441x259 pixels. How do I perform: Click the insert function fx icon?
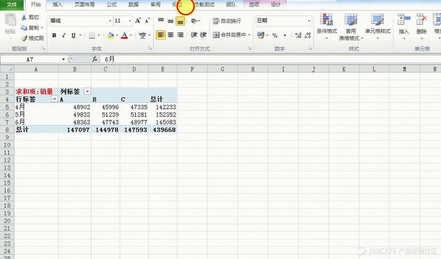tap(95, 59)
